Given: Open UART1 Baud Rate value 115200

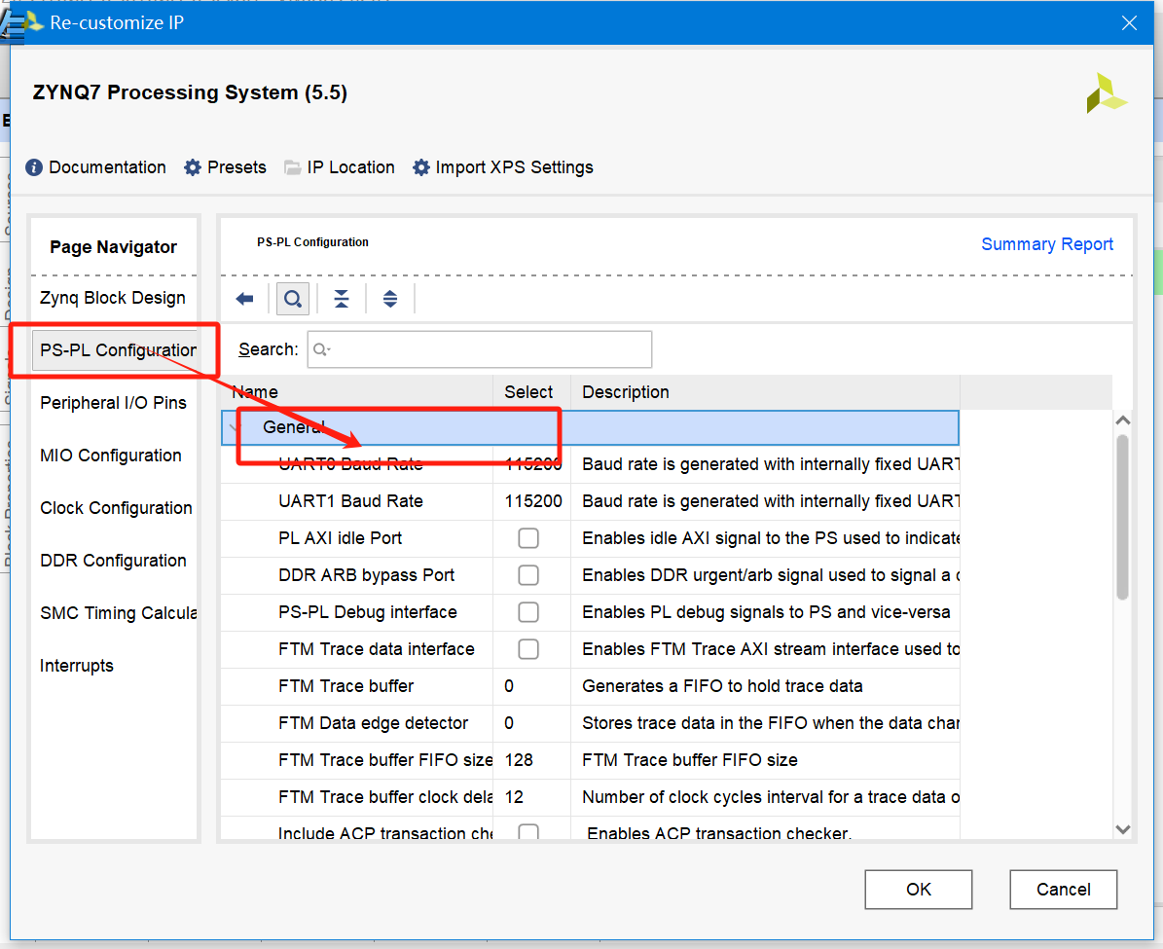Looking at the screenshot, I should [533, 501].
